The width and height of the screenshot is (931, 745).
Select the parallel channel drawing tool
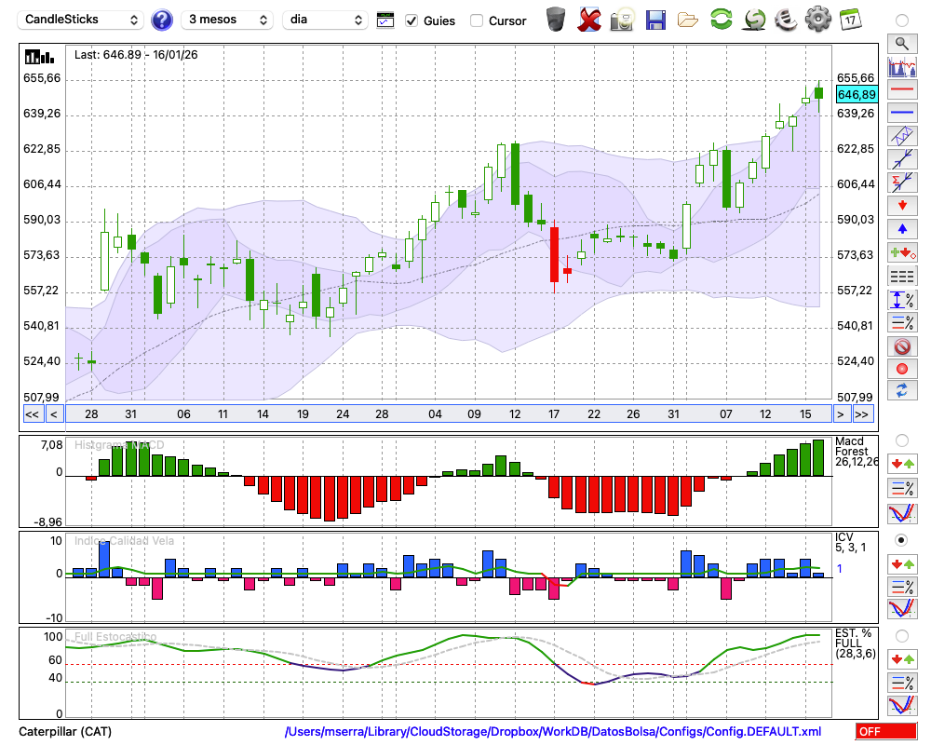click(x=902, y=136)
